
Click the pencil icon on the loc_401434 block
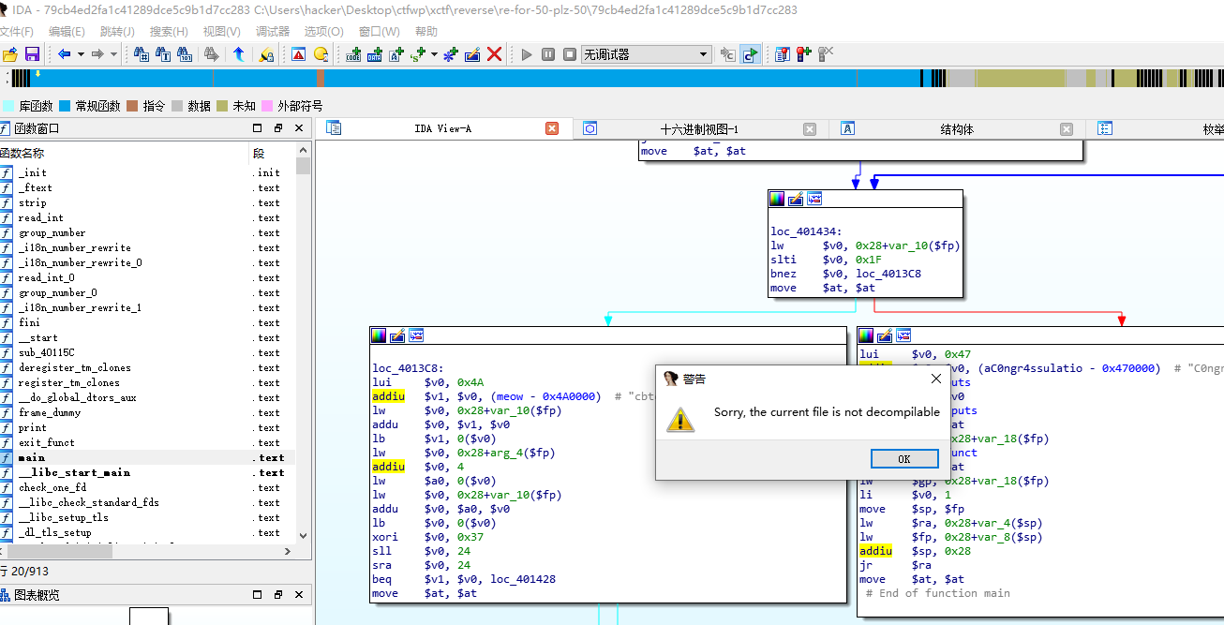(796, 199)
